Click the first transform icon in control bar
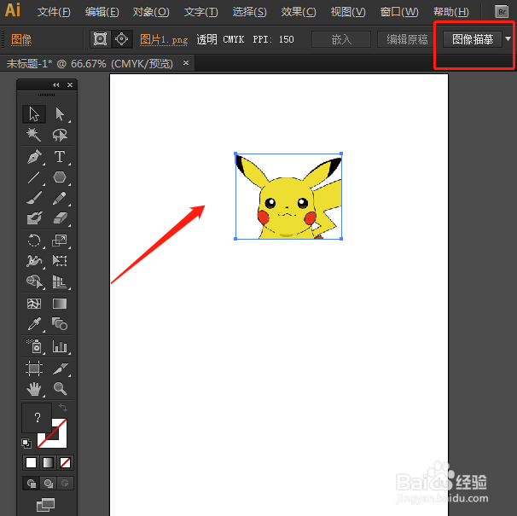The height and width of the screenshot is (516, 517). (100, 39)
